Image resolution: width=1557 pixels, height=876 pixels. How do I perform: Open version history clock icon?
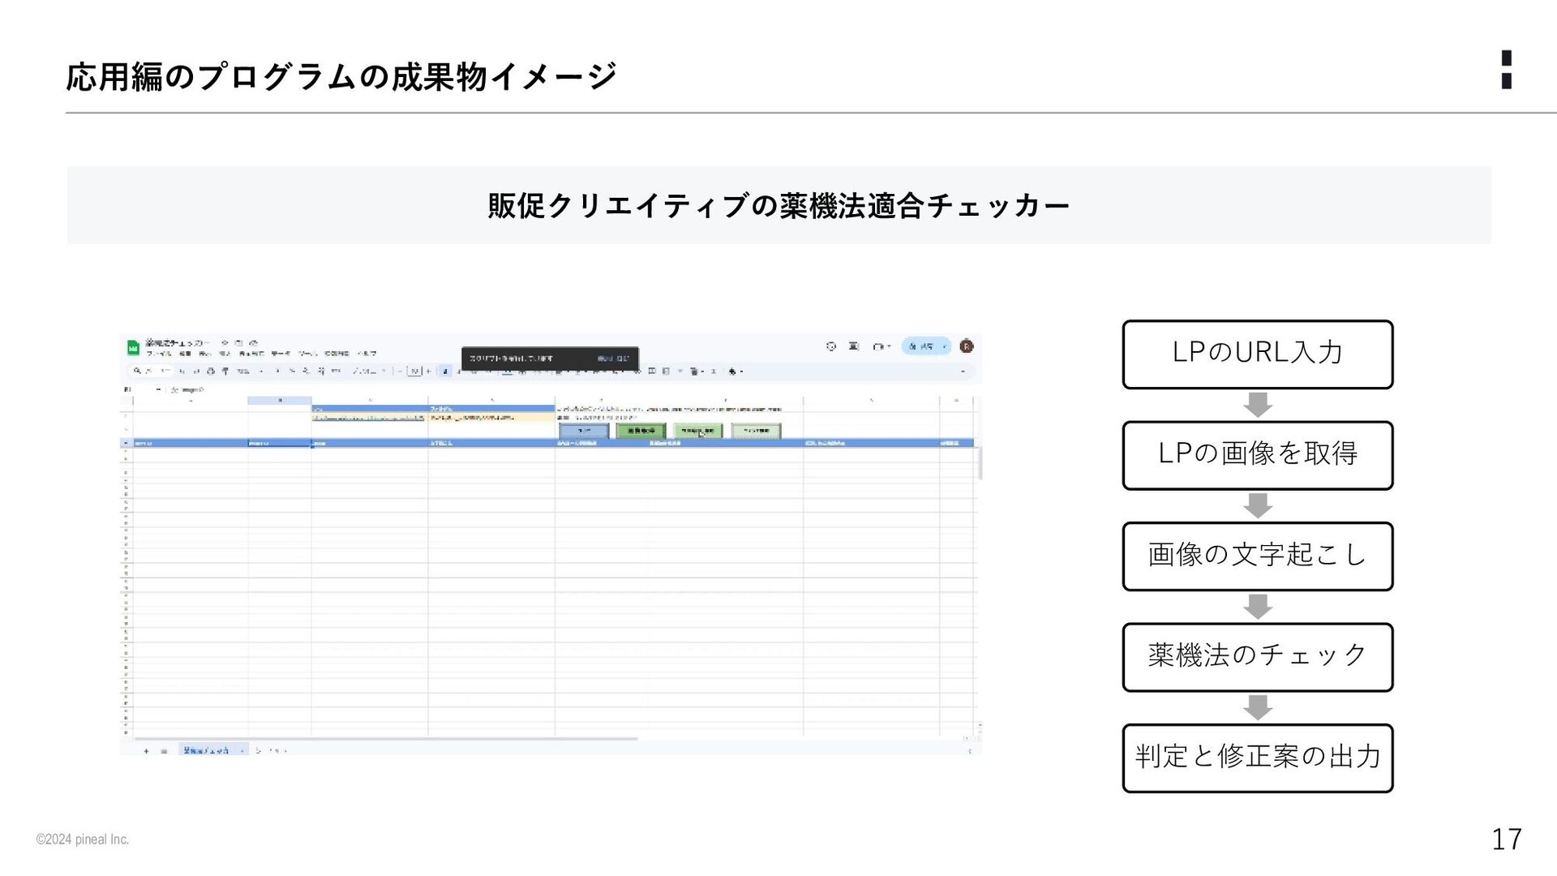831,346
